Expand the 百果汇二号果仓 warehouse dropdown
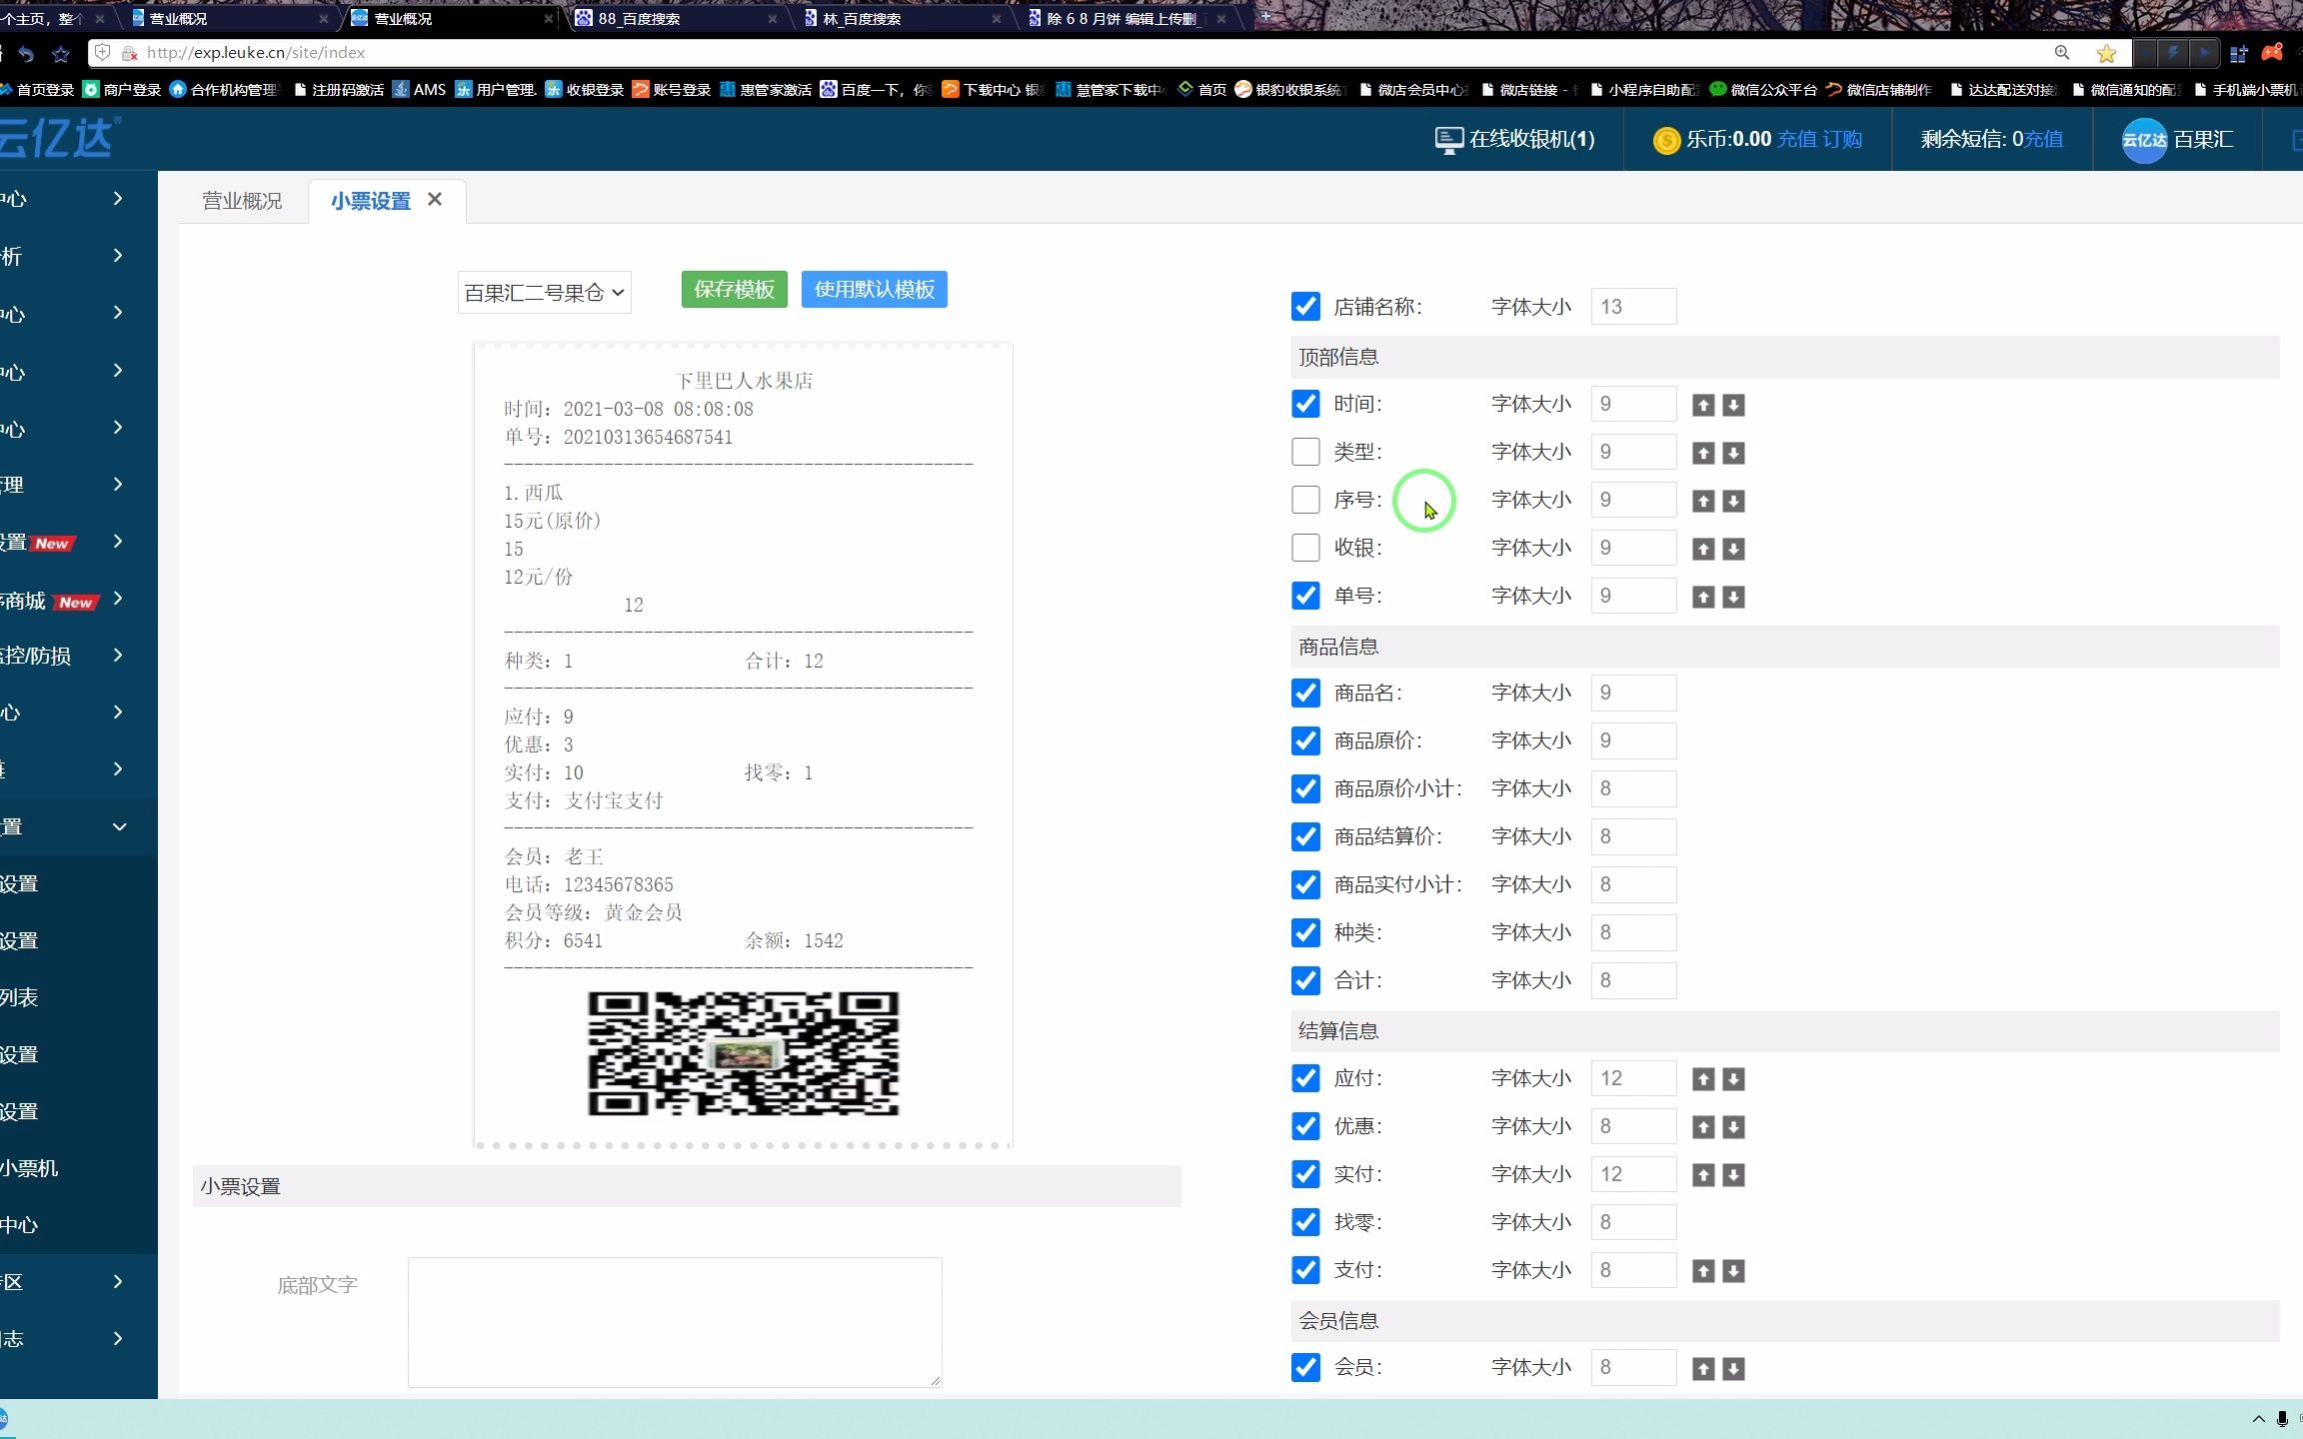This screenshot has height=1439, width=2303. (542, 294)
